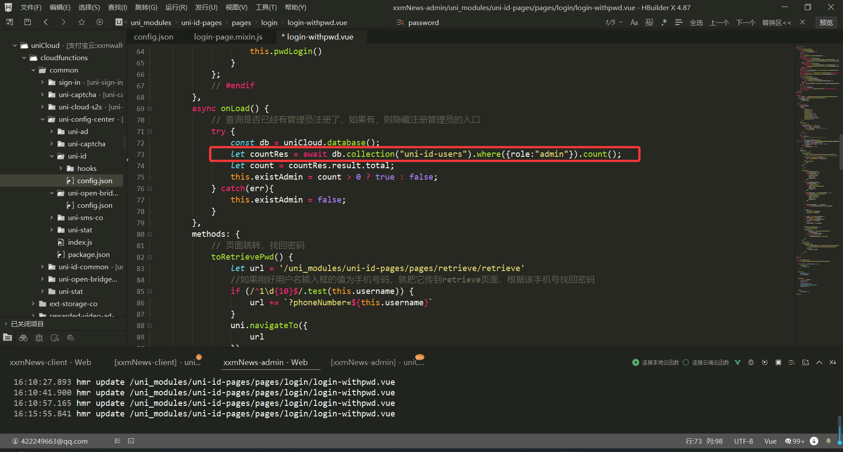Click the save file icon in toolbar
The image size is (843, 452).
28,22
